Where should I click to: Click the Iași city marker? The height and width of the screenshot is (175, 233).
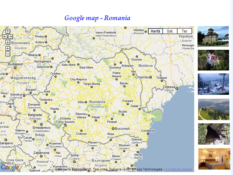click(x=133, y=74)
